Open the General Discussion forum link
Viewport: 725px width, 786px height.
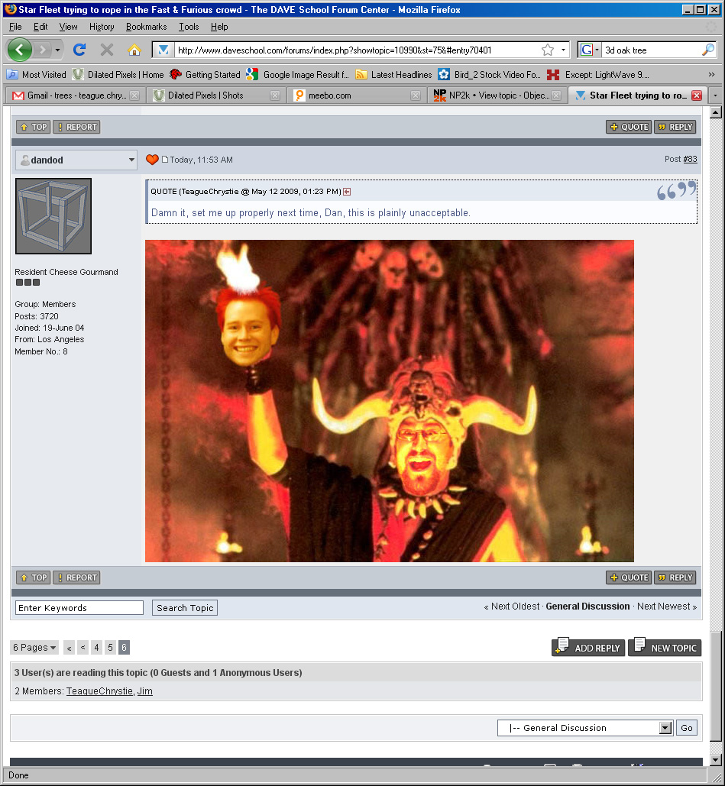click(587, 606)
